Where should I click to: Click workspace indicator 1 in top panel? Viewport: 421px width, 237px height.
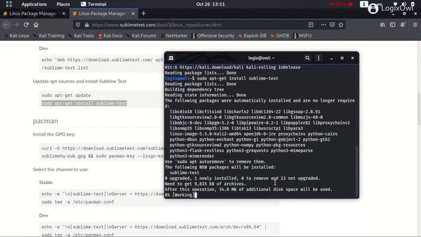point(364,4)
